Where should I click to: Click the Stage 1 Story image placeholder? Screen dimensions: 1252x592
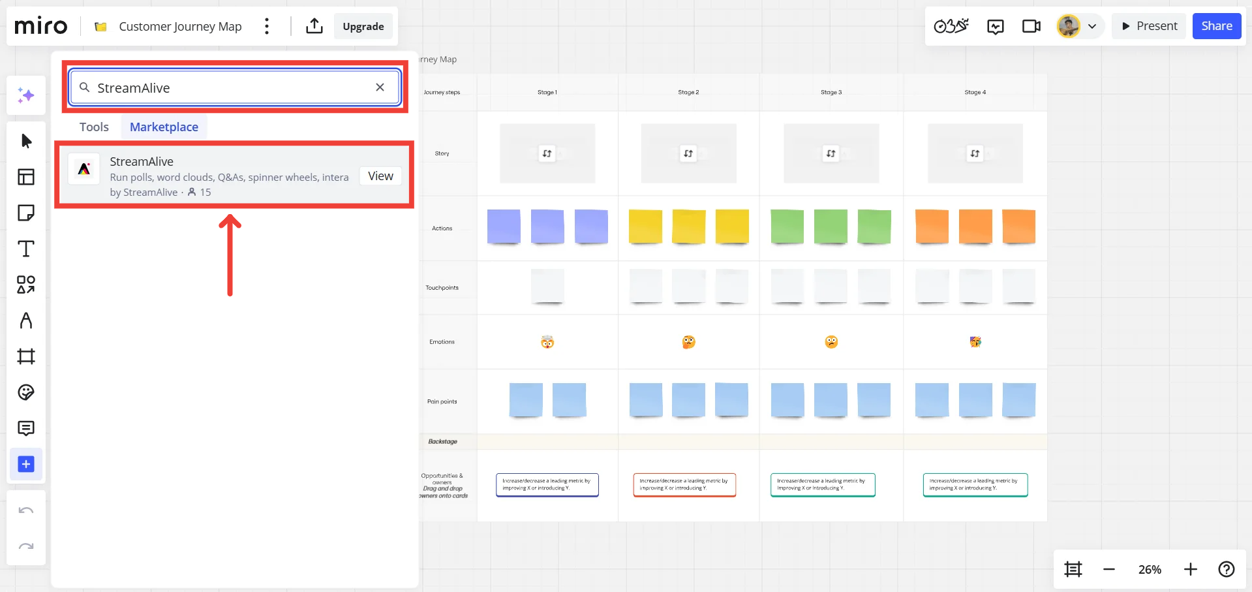coord(547,153)
